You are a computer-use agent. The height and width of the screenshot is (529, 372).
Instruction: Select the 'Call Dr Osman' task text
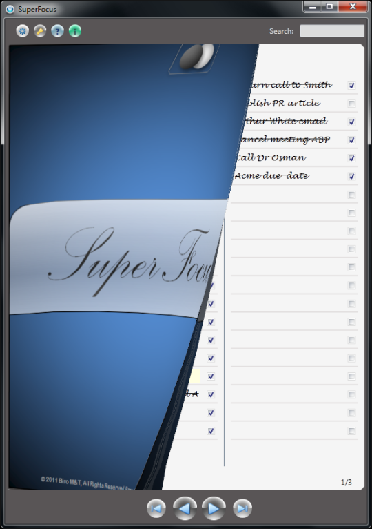(271, 157)
